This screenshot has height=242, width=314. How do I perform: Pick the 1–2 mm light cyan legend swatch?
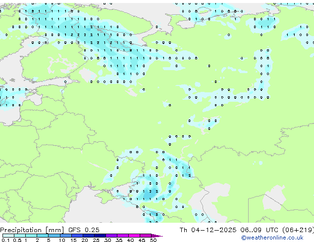[31, 236]
